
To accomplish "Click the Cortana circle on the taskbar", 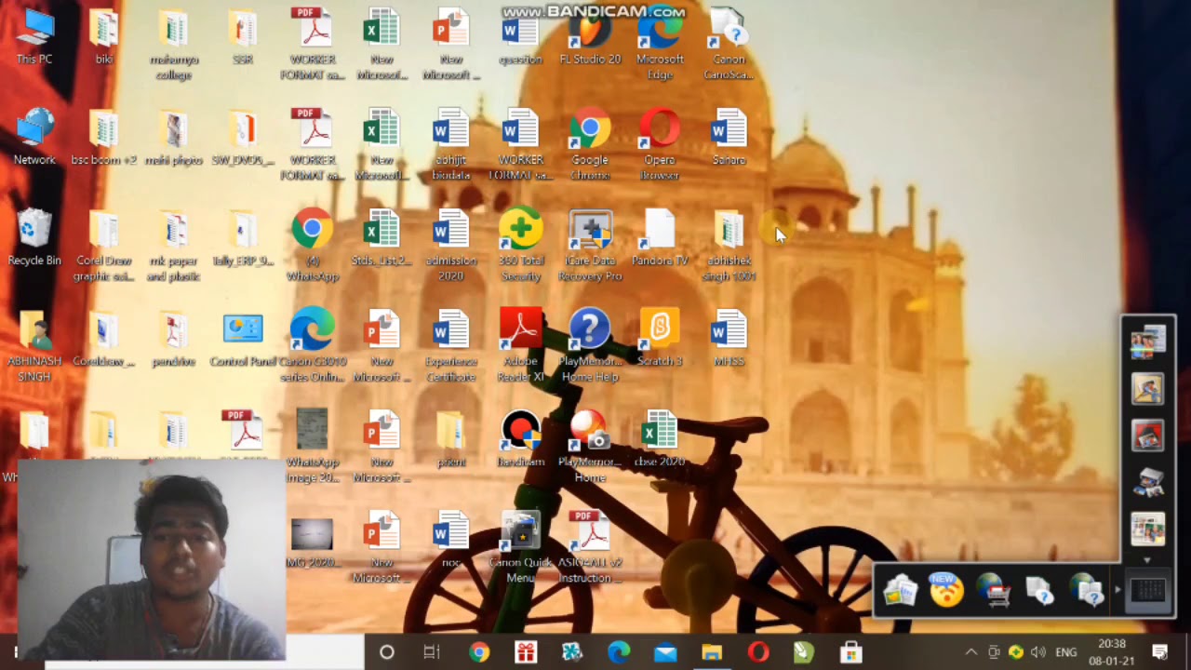I will pyautogui.click(x=387, y=652).
